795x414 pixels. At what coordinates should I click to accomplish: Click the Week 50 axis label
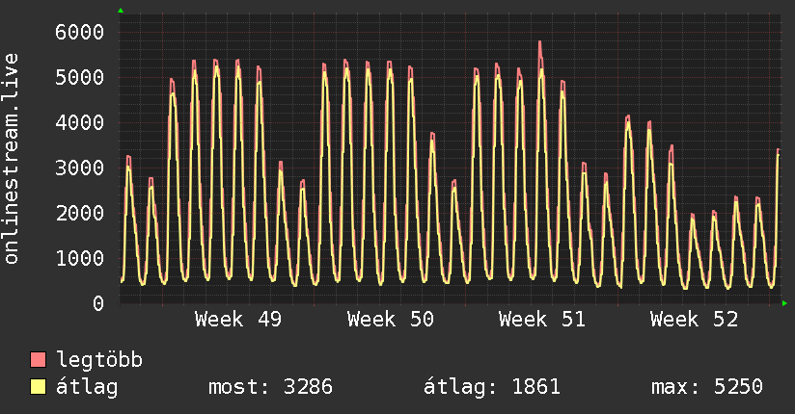tap(391, 320)
